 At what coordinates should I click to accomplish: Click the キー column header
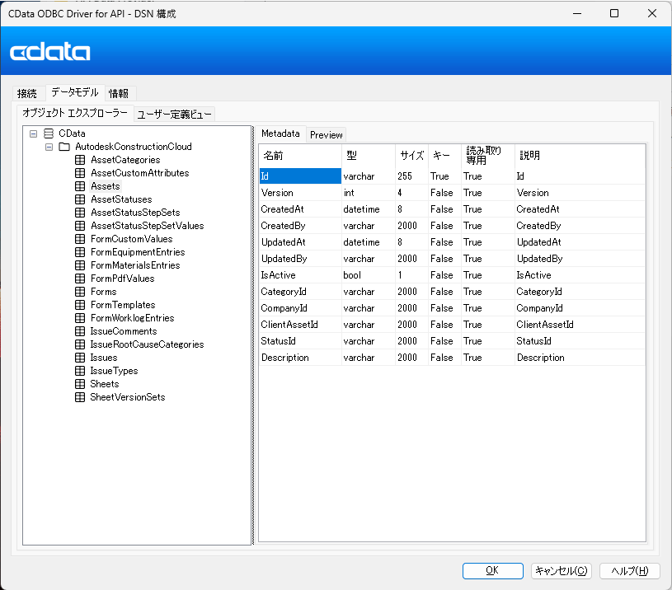(x=445, y=156)
